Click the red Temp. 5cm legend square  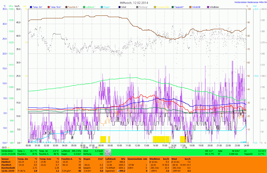pos(48,6)
